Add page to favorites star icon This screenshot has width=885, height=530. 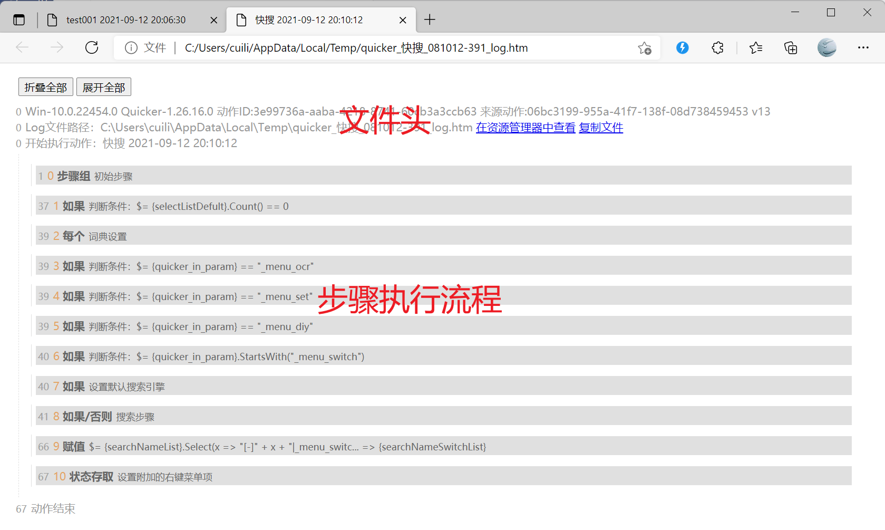[x=644, y=48]
